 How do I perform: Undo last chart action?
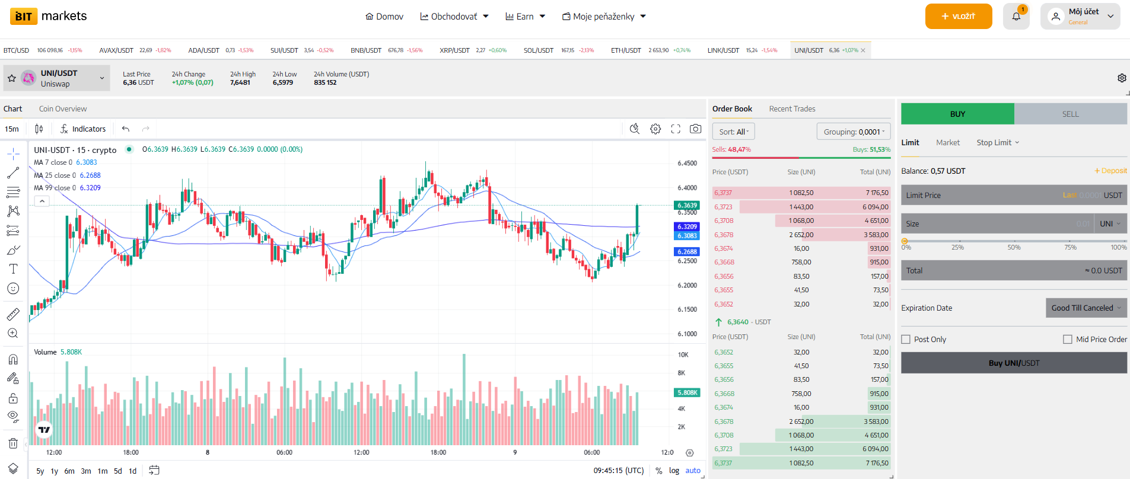126,129
